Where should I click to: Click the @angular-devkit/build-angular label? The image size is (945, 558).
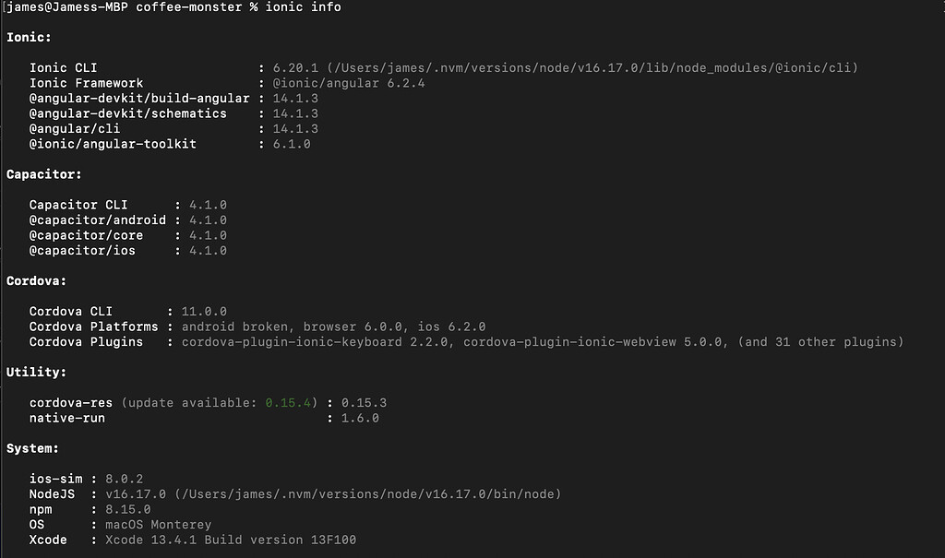tap(139, 99)
